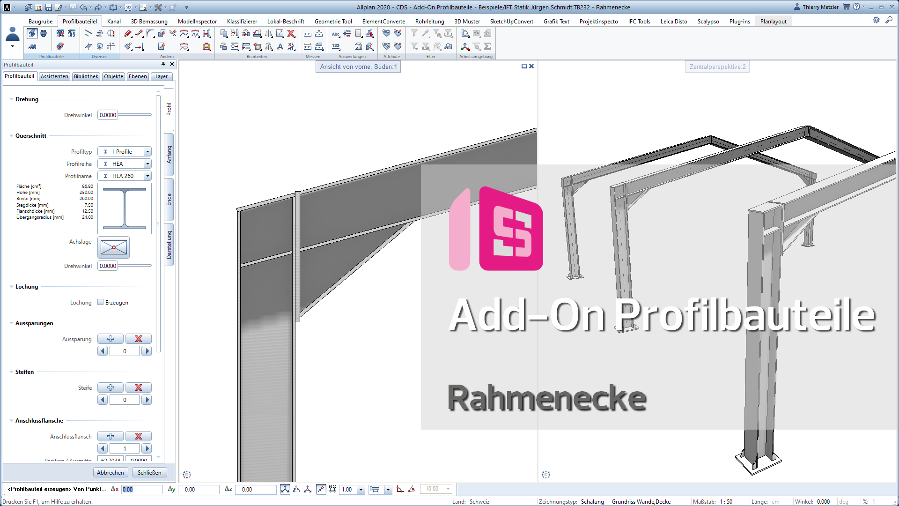This screenshot has height=506, width=899.
Task: Toggle the angle lock icon near bottom right
Action: [400, 489]
